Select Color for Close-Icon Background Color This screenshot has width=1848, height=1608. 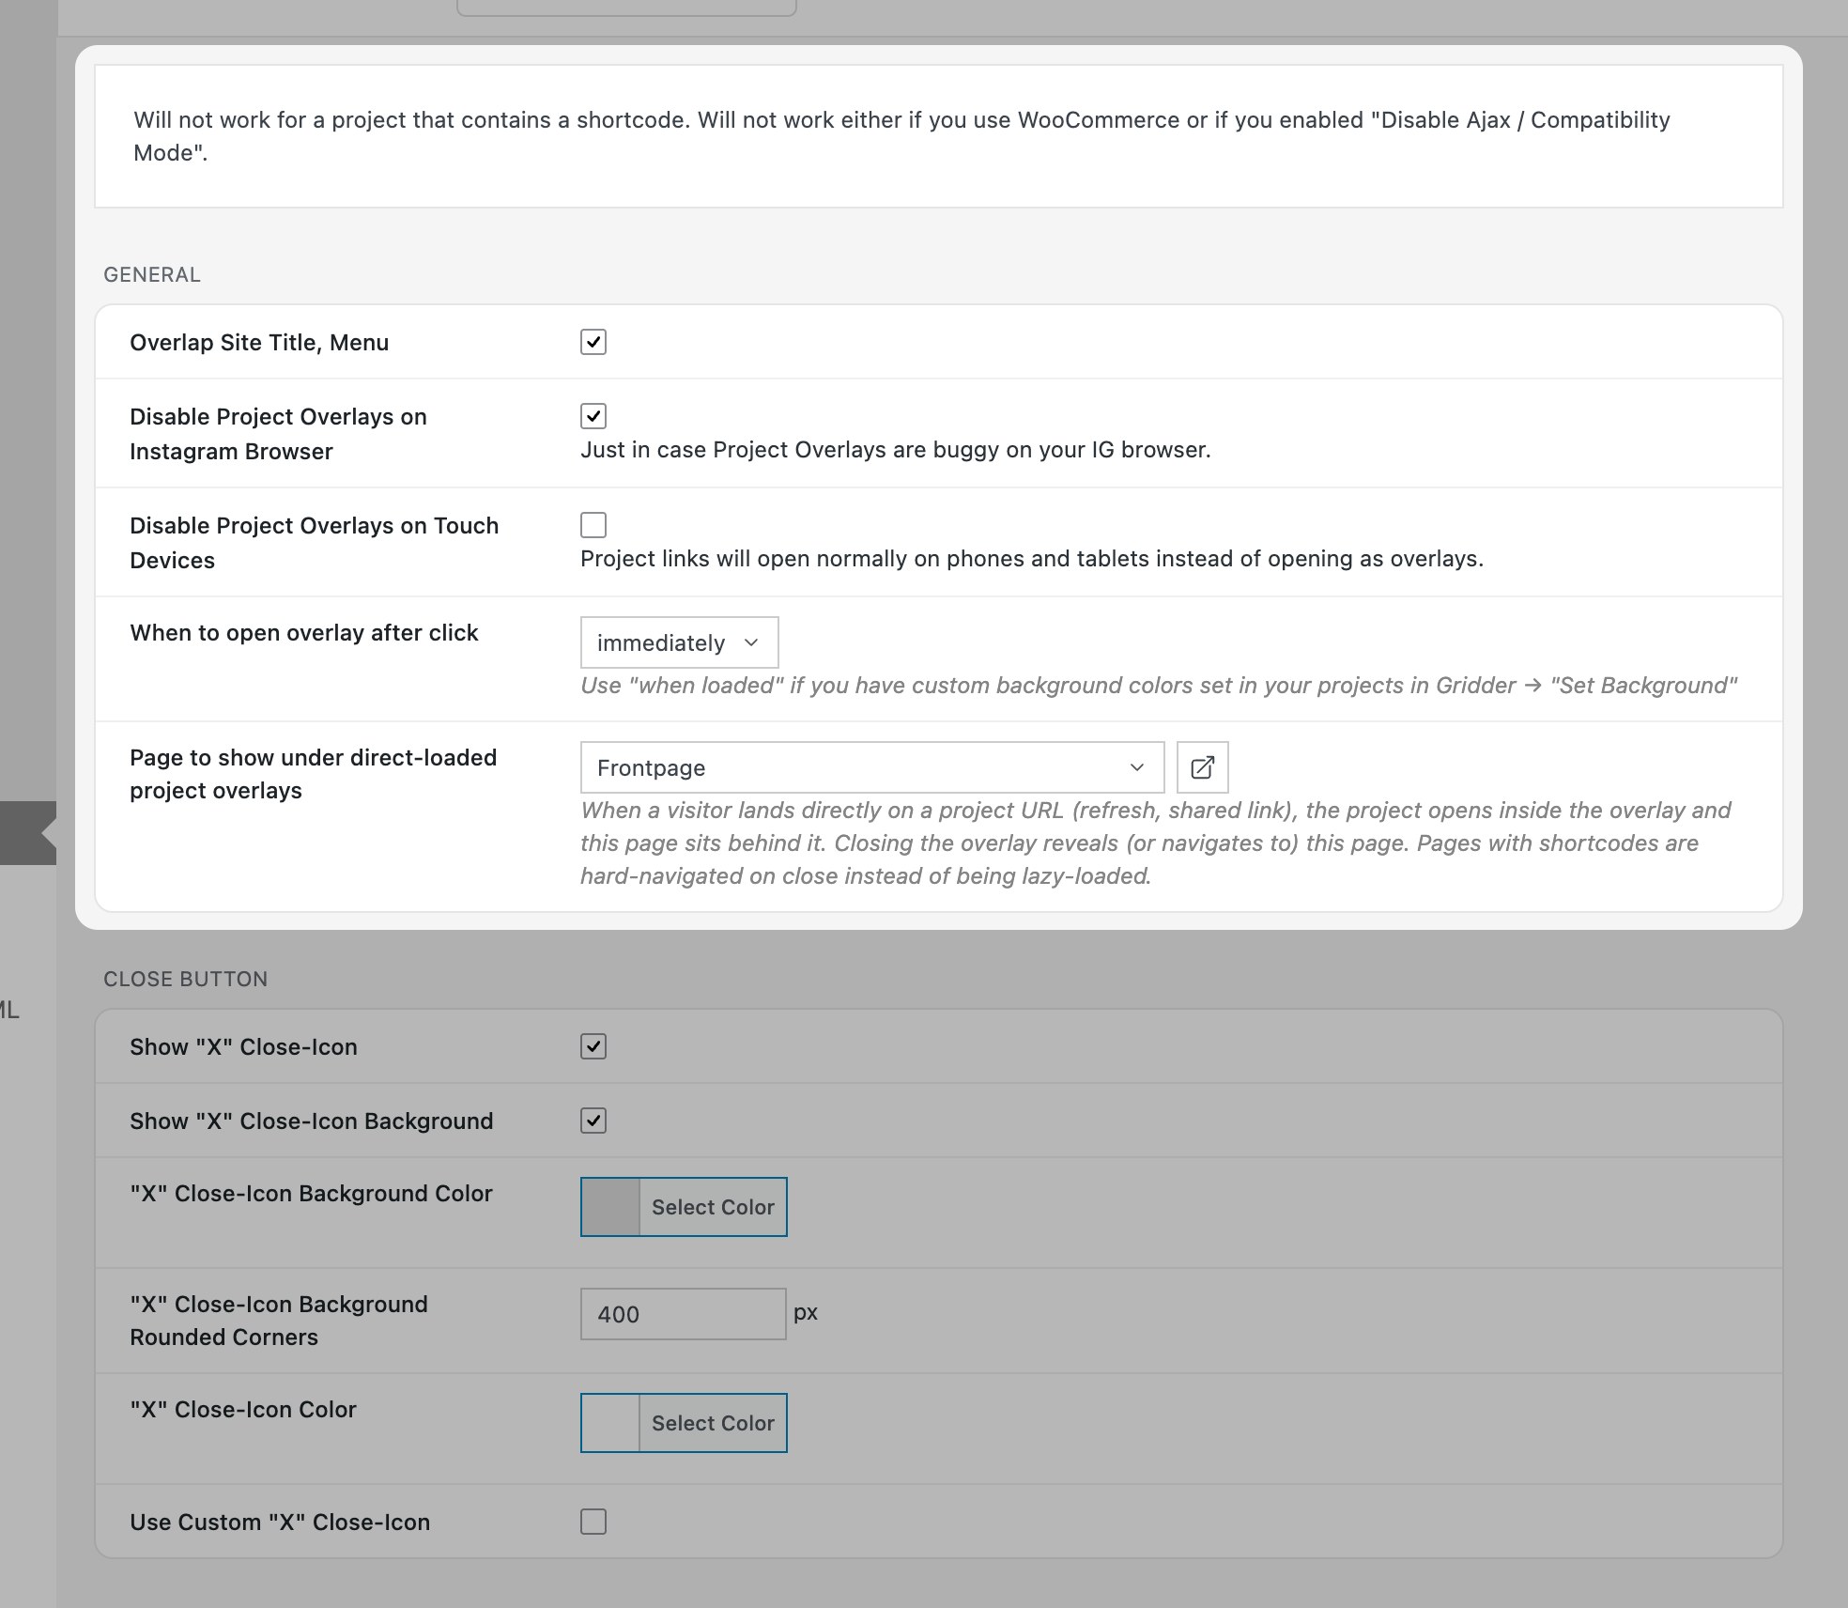pyautogui.click(x=713, y=1207)
